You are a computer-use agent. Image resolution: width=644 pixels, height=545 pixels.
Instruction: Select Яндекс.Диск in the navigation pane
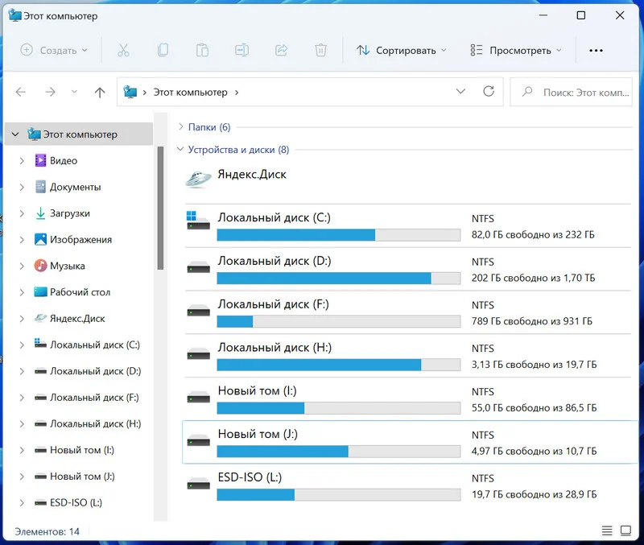coord(77,318)
